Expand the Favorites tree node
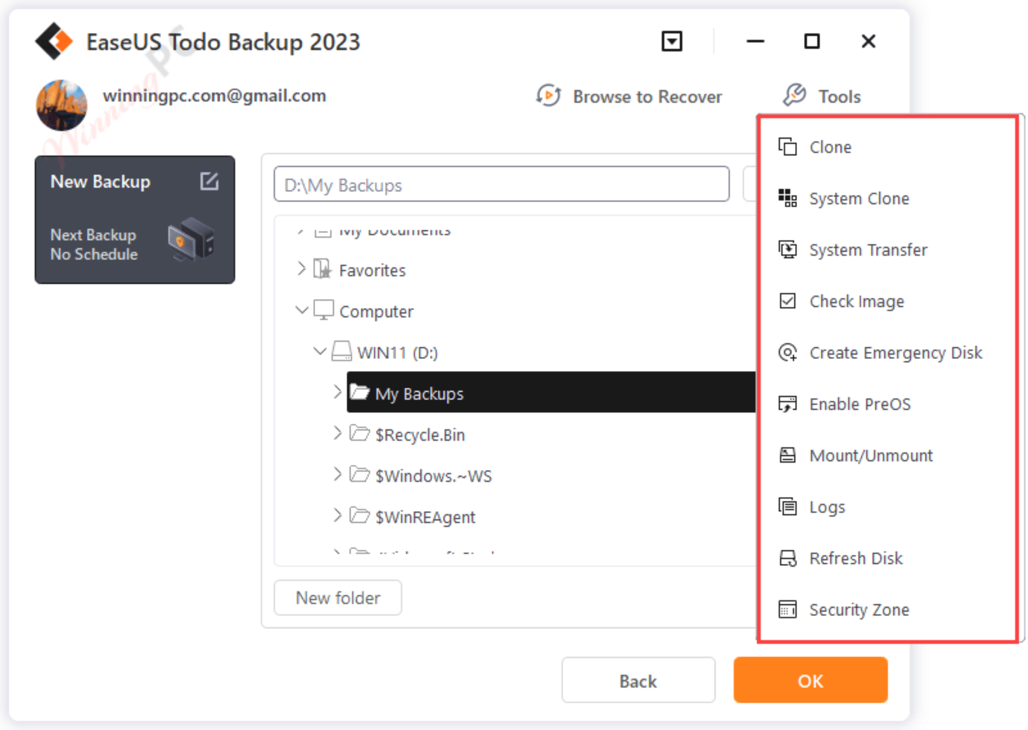 [301, 269]
